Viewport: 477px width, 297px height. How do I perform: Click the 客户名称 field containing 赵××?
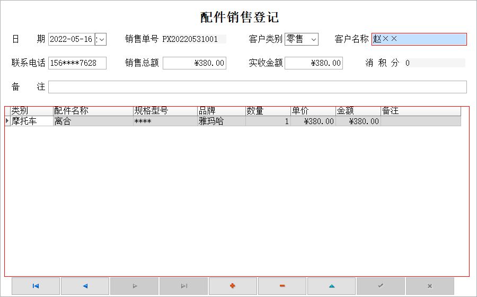[x=419, y=39]
